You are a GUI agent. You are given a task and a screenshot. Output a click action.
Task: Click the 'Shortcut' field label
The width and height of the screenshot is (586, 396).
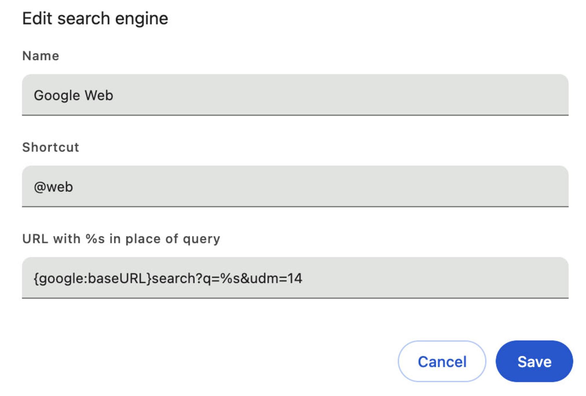click(51, 147)
